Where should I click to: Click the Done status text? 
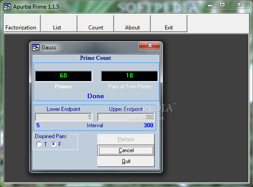pyautogui.click(x=95, y=96)
